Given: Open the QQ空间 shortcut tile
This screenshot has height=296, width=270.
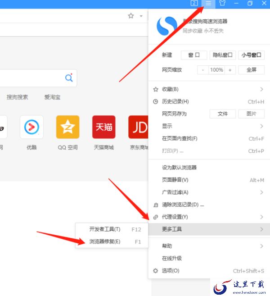Looking at the screenshot, I should [x=67, y=127].
